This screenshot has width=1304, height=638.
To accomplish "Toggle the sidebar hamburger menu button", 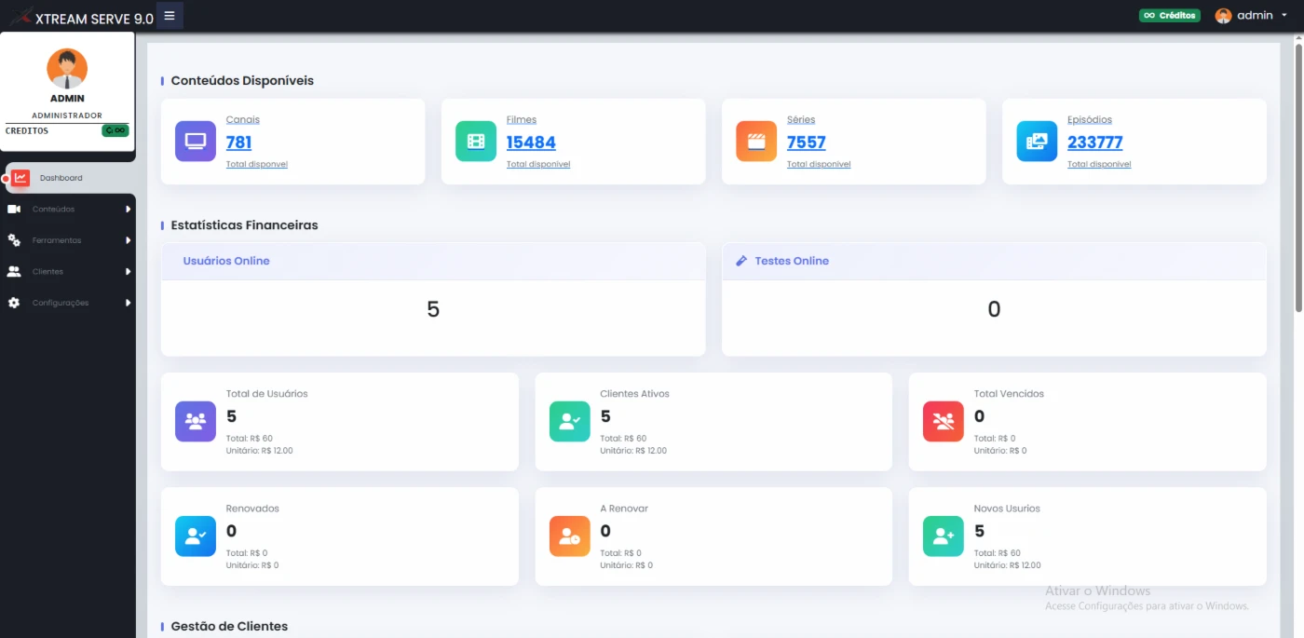I will [x=170, y=16].
